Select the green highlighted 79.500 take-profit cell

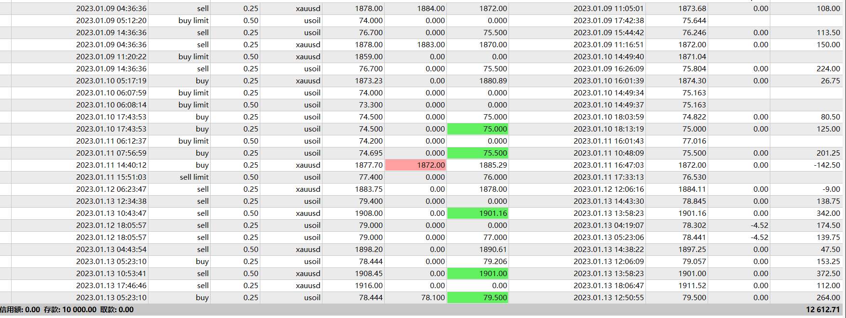478,298
